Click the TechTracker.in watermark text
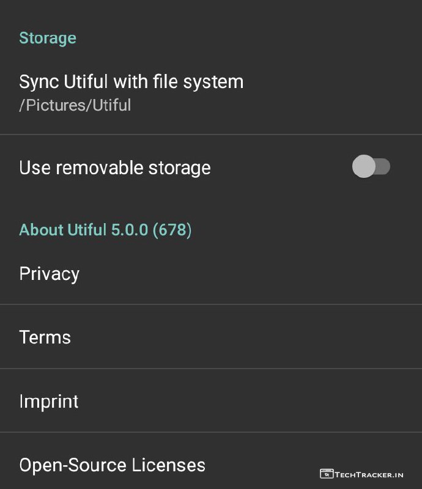This screenshot has height=489, width=422. point(369,474)
